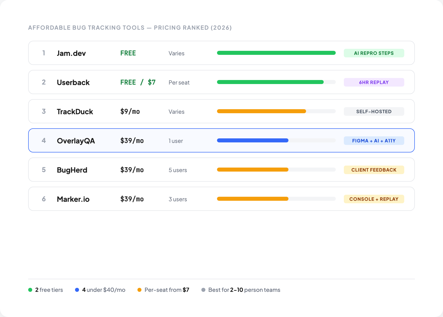Viewport: 443px width, 317px height.
Task: Click rank number 4 in OverlayQA row
Action: pos(44,140)
